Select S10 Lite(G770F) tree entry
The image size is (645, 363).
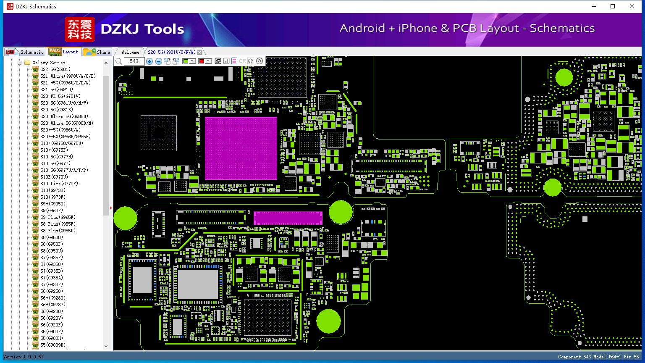point(59,184)
